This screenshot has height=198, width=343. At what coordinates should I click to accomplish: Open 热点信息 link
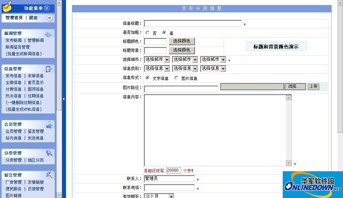[13, 96]
